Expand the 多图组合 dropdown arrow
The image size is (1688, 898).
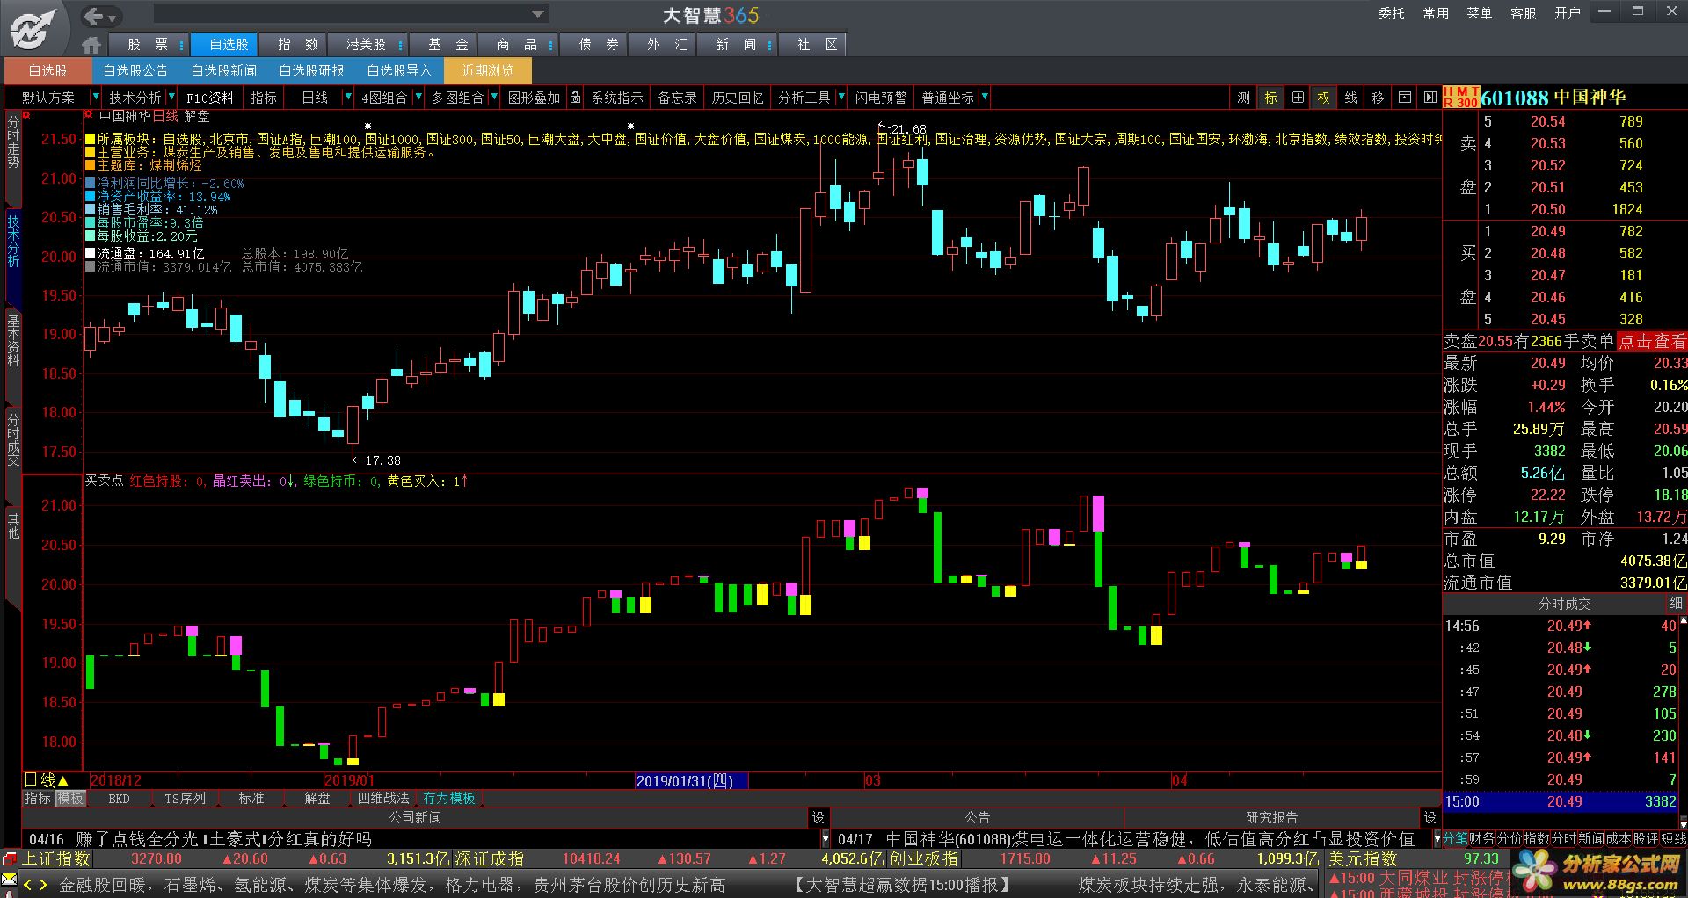click(493, 97)
